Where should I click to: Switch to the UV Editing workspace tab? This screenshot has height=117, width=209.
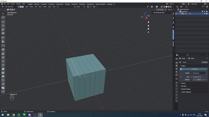tap(51, 4)
